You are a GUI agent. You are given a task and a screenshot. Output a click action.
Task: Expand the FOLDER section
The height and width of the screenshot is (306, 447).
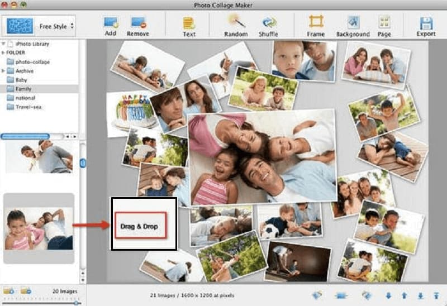click(4, 53)
